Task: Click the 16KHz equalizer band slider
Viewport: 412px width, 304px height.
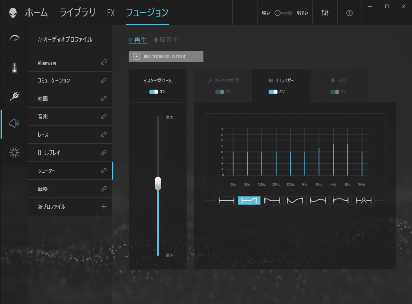Action: coord(362,153)
